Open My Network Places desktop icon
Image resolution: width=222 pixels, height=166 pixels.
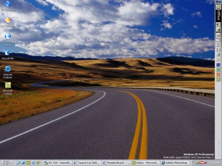click(x=8, y=39)
